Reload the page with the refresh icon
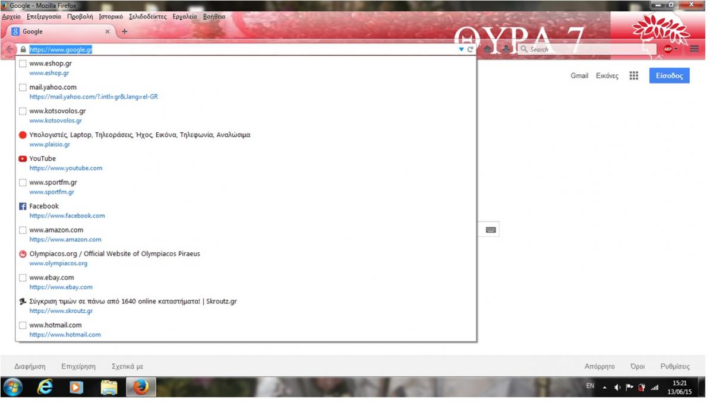Viewport: 713px width, 406px height. tap(470, 50)
